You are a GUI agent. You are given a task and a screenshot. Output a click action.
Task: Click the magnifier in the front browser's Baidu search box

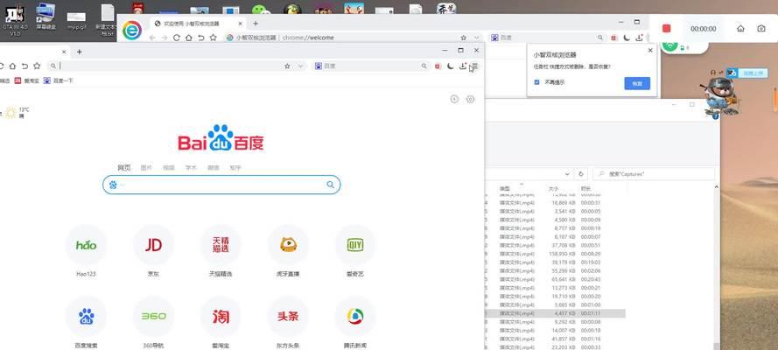click(424, 66)
